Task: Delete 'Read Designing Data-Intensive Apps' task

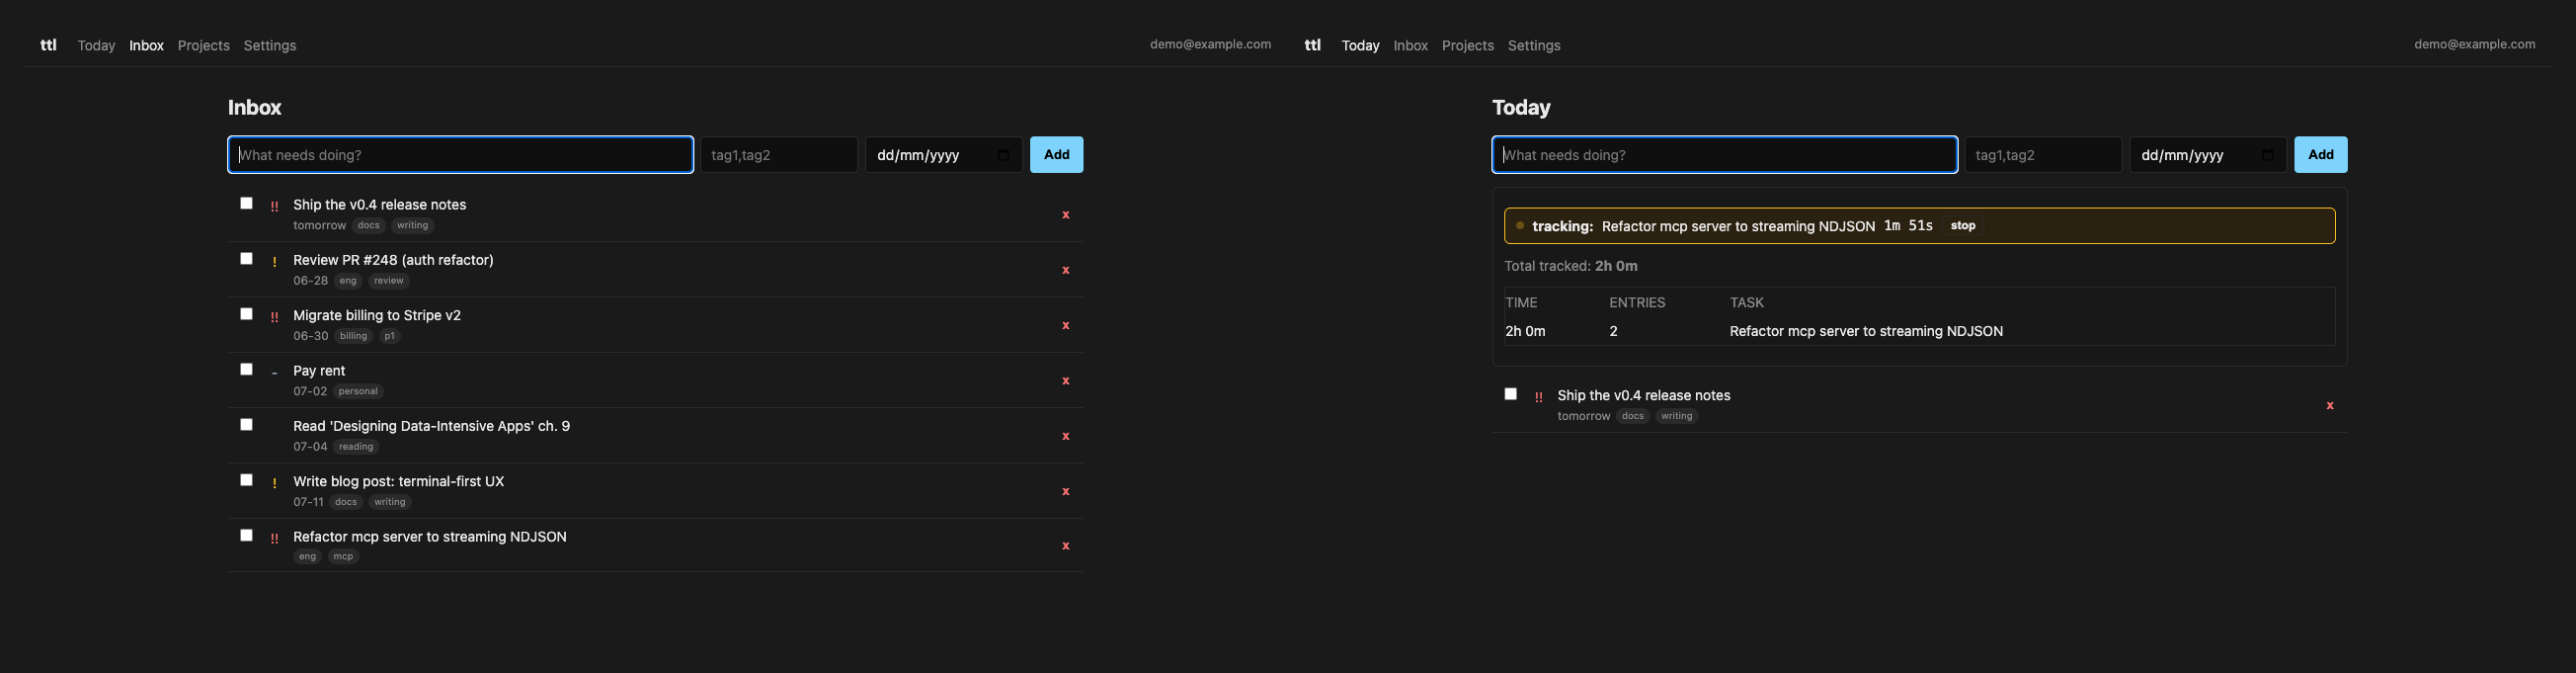Action: click(x=1065, y=436)
